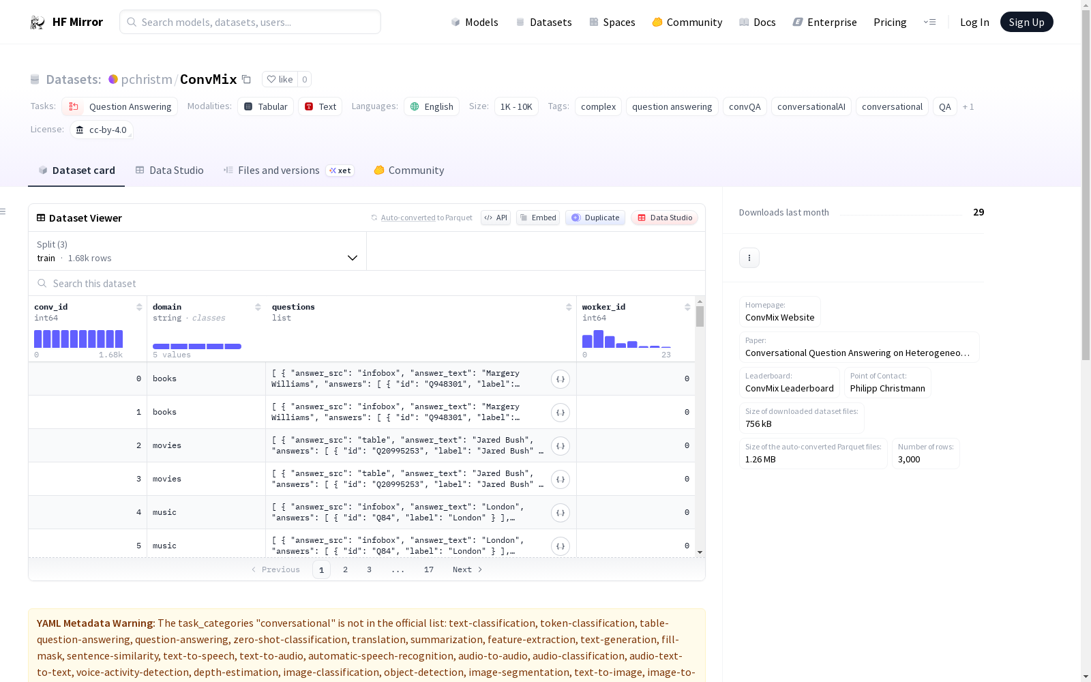Screen dimensions: 1091x682
Task: Show the +1 additional tags
Action: (968, 106)
